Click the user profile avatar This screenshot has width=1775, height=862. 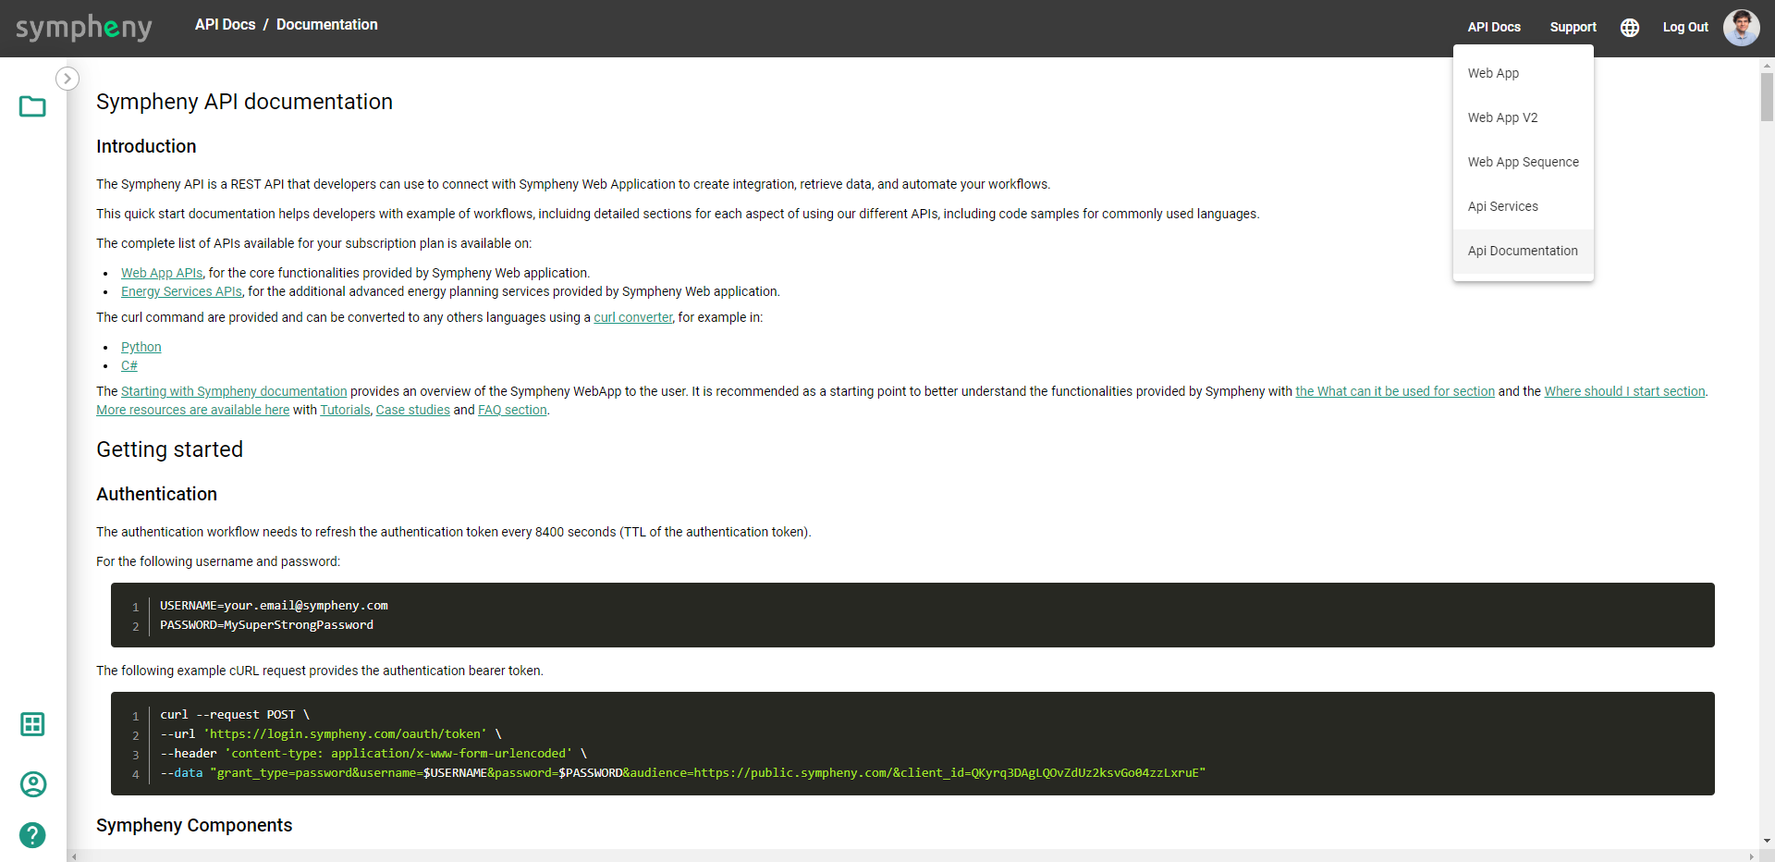point(1741,28)
